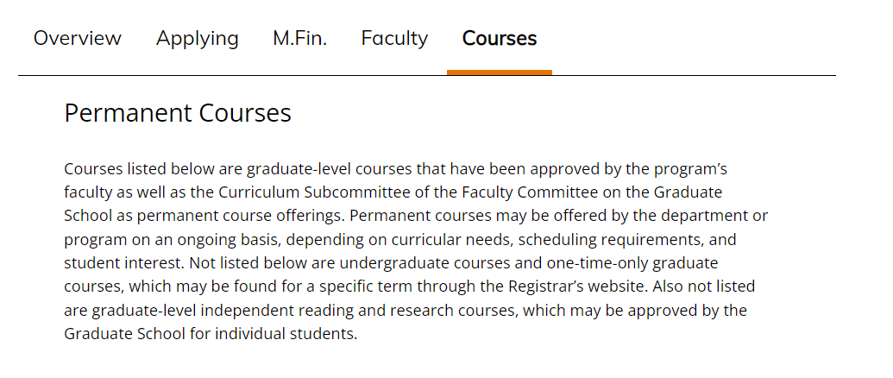Click the phrase "permanent course offerings"

(241, 217)
